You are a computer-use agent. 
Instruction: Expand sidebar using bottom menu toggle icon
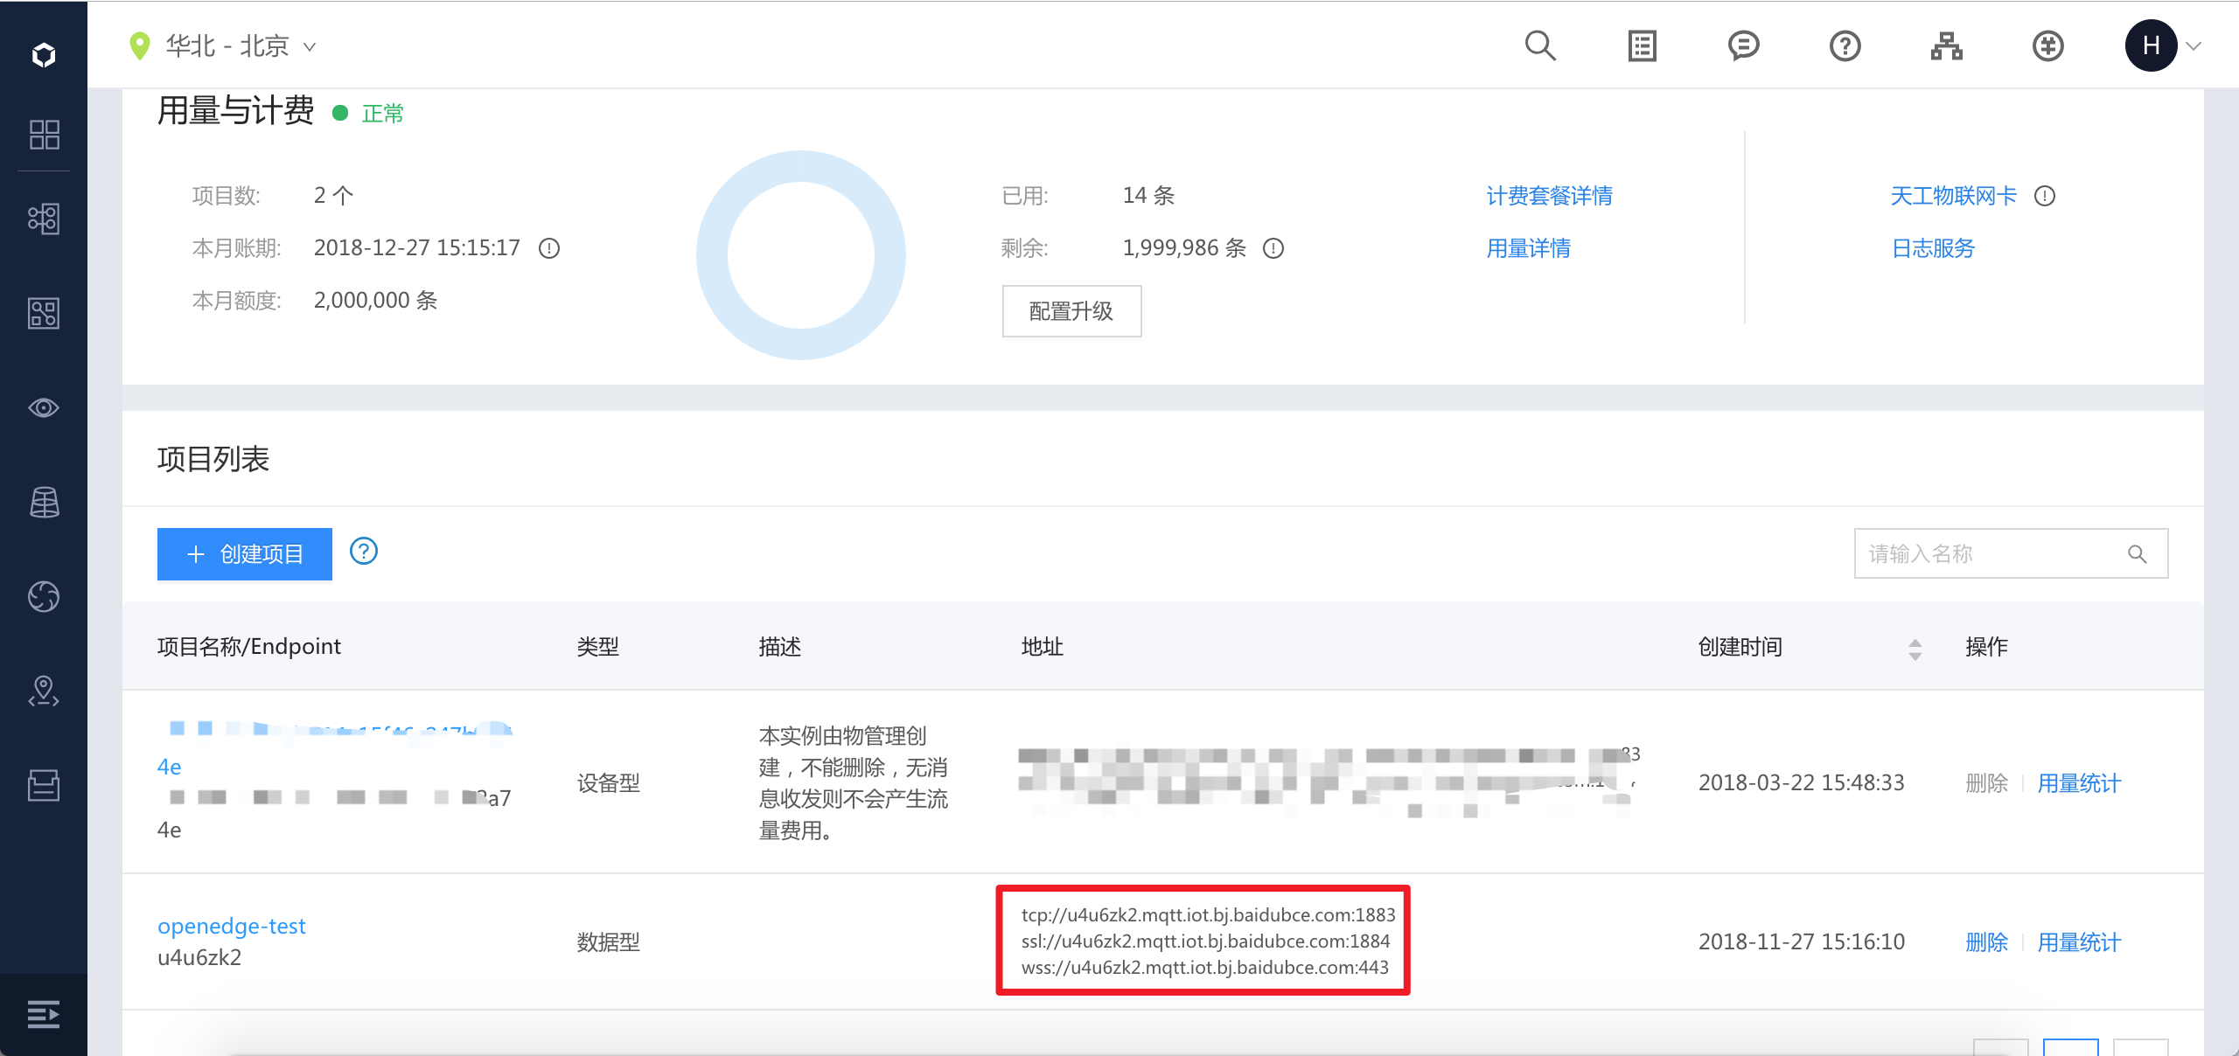[x=44, y=1014]
